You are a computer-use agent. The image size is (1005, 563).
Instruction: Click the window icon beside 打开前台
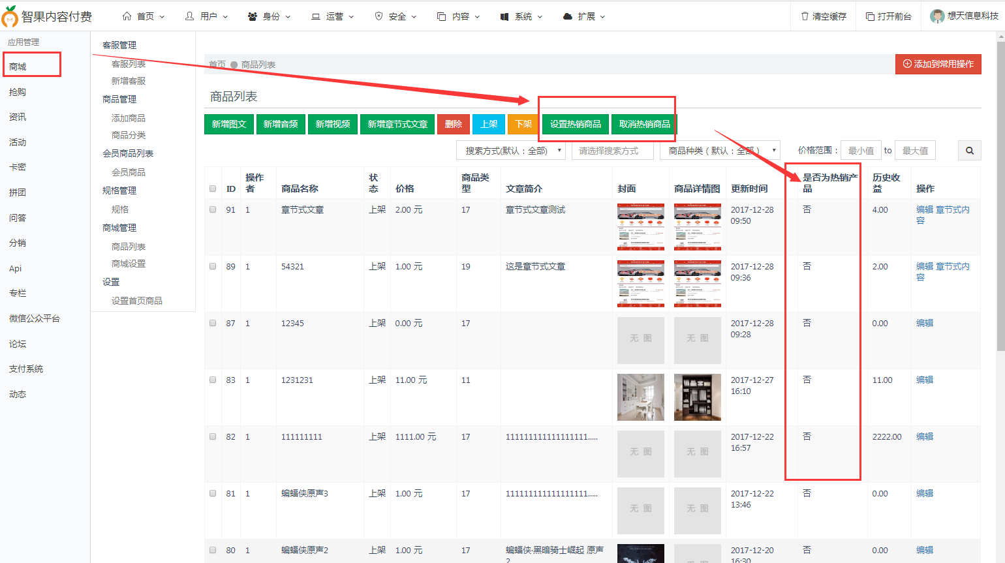coord(870,16)
